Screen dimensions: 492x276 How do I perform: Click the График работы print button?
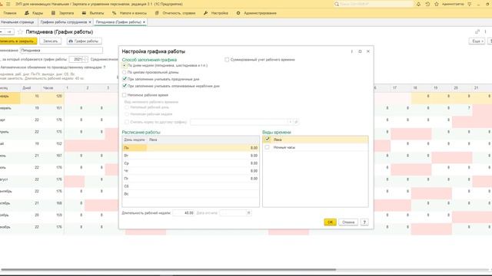pos(84,41)
